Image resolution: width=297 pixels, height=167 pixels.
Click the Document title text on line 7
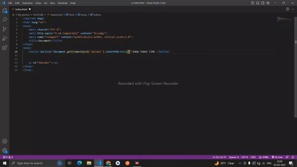pyautogui.click(x=45, y=41)
